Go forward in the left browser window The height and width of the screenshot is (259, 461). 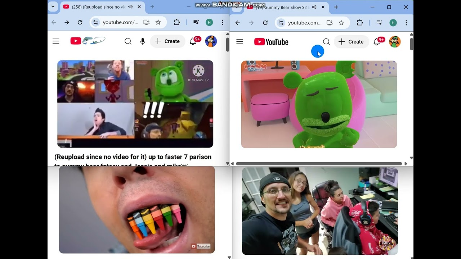pyautogui.click(x=67, y=22)
